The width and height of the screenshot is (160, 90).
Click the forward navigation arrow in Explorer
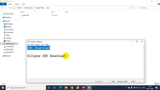(6, 8)
